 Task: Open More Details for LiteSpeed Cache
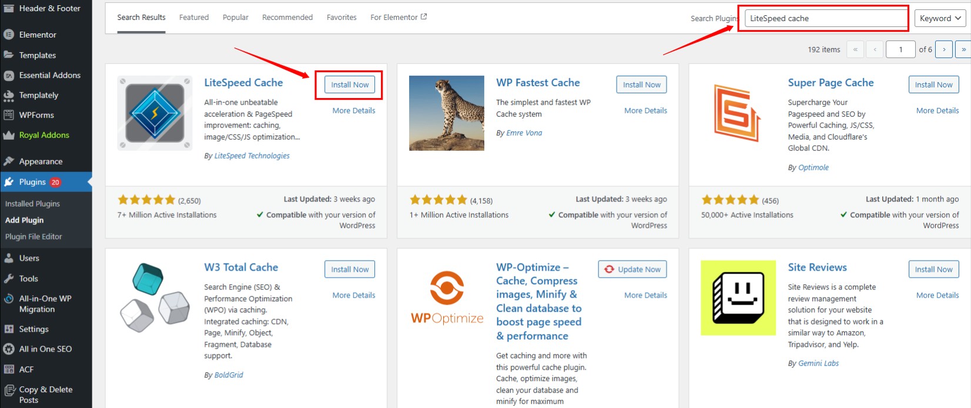354,110
